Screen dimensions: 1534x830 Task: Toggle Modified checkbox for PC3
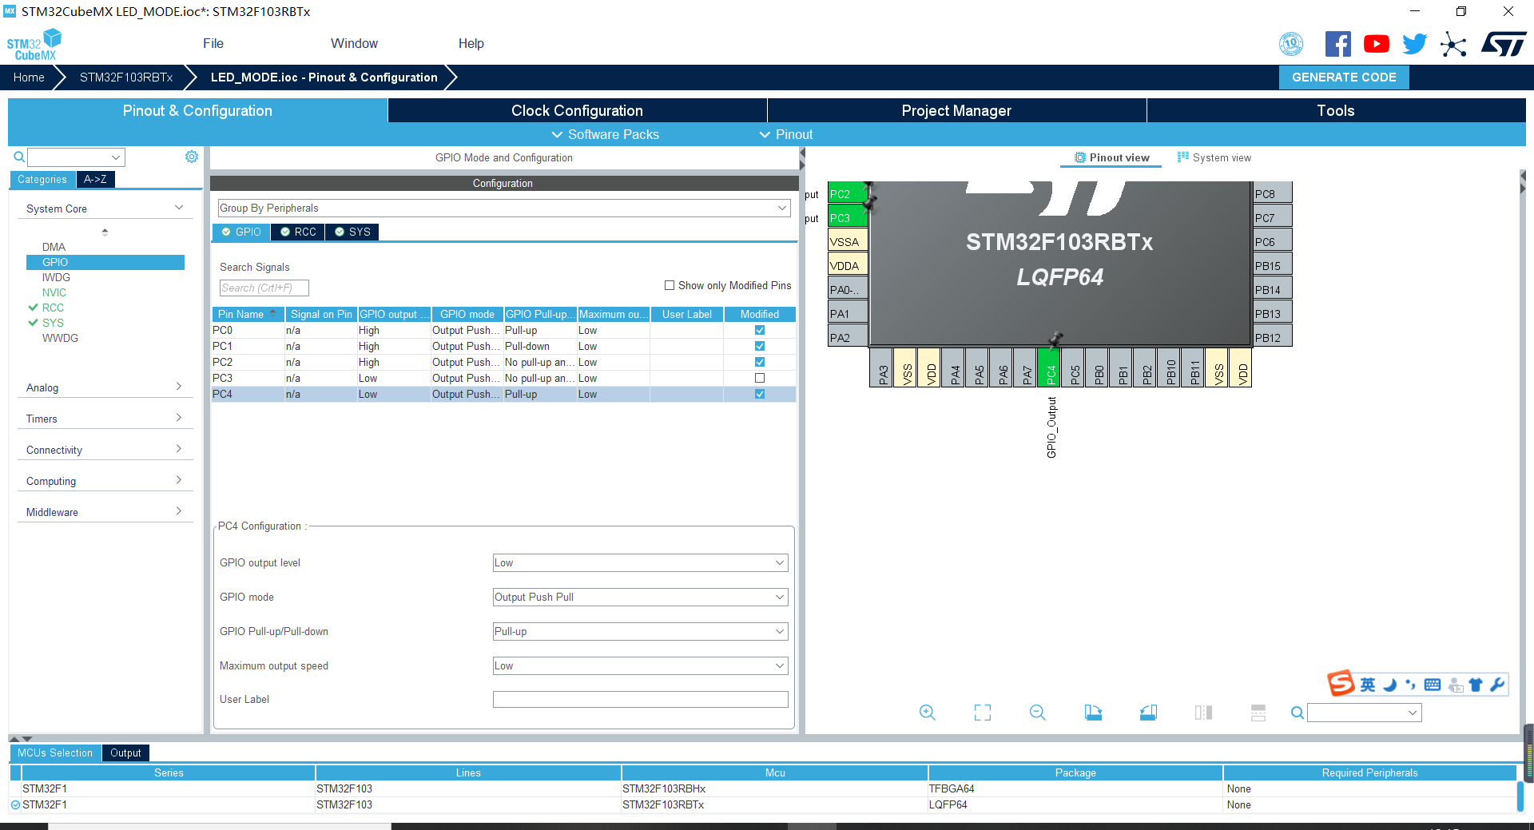pyautogui.click(x=760, y=378)
